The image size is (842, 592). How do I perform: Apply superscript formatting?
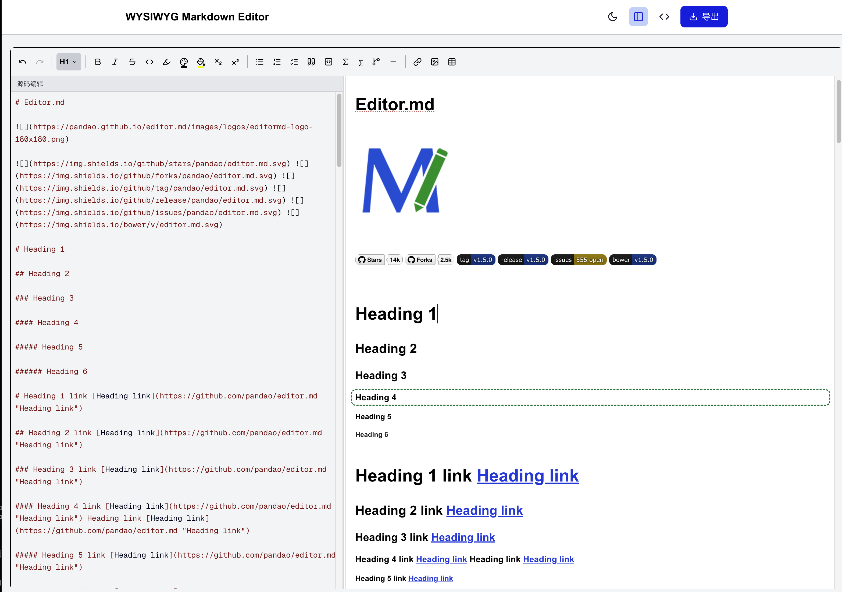[x=236, y=62]
